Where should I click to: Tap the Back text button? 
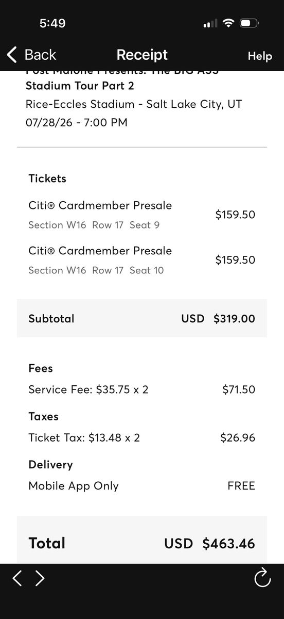click(x=40, y=55)
